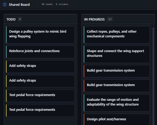The image size is (157, 125).
Task: Open the Reinforce joints and connections card
Action: pyautogui.click(x=40, y=52)
